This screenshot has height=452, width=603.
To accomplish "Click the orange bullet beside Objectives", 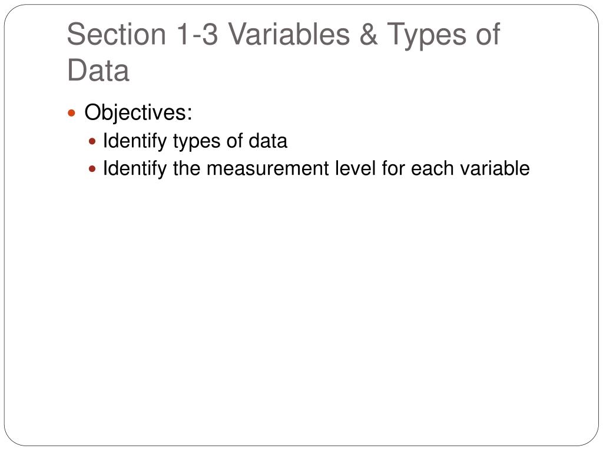I will click(71, 113).
